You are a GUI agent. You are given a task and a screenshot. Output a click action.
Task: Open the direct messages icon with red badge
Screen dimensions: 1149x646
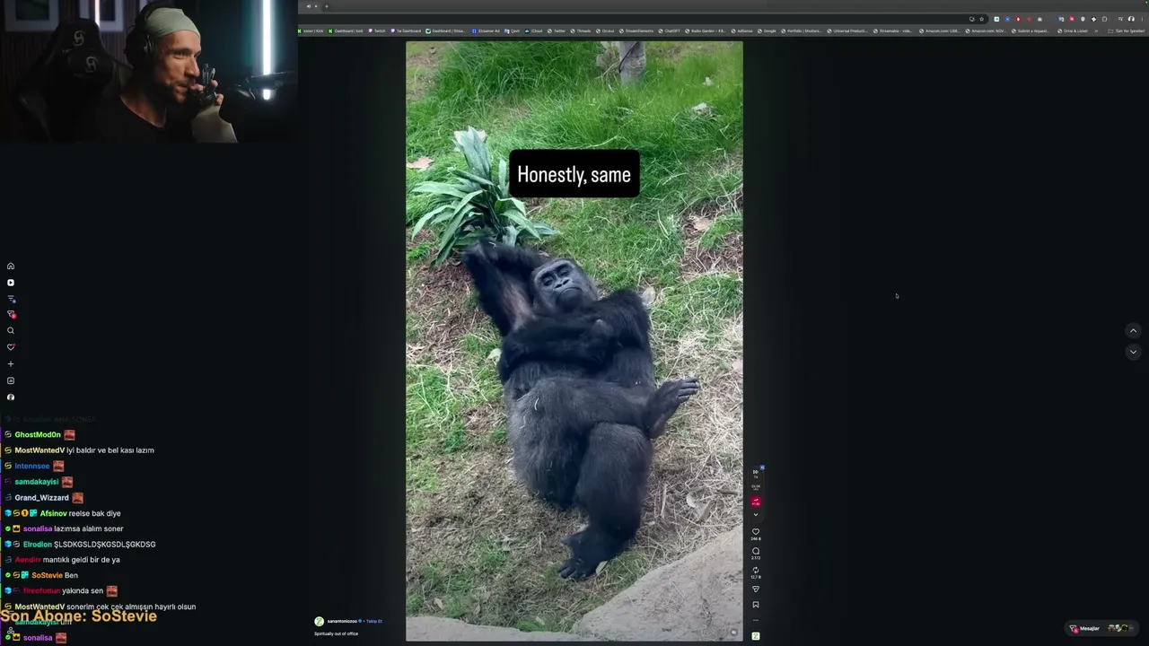point(11,314)
